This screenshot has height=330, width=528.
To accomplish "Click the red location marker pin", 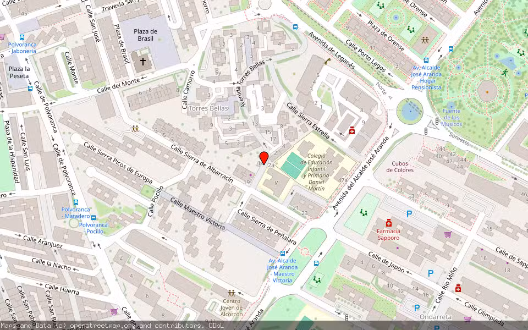I will click(264, 158).
